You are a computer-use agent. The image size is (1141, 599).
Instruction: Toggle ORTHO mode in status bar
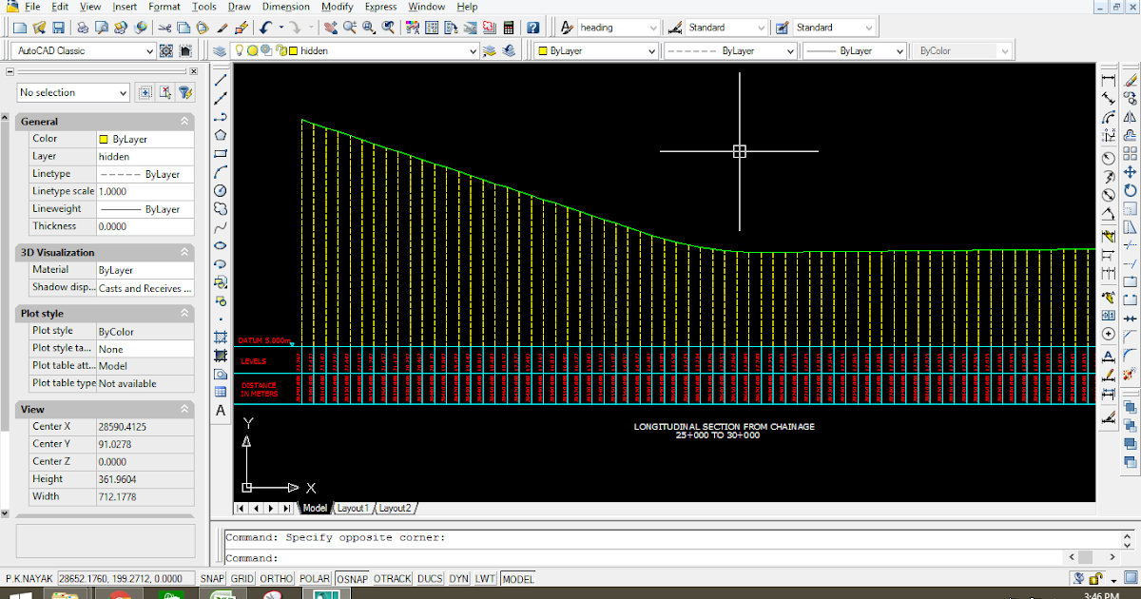(x=277, y=578)
